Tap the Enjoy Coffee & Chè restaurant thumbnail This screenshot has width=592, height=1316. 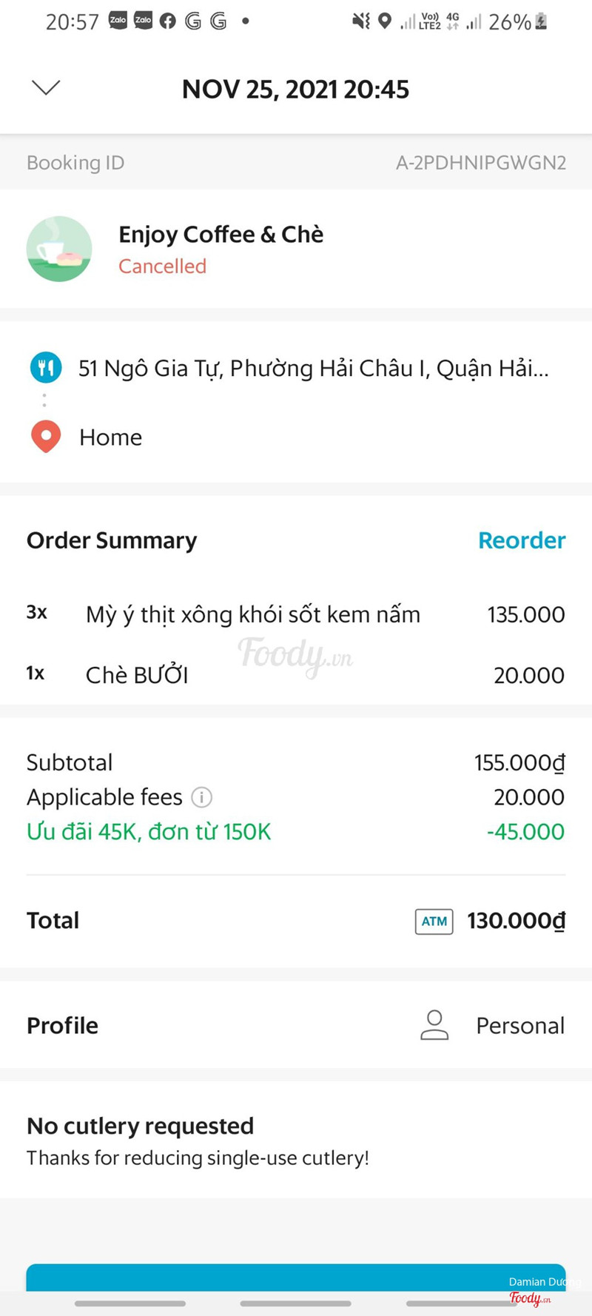click(x=59, y=249)
